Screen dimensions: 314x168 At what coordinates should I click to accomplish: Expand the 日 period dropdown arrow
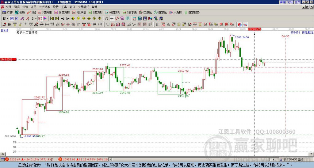(7, 19)
